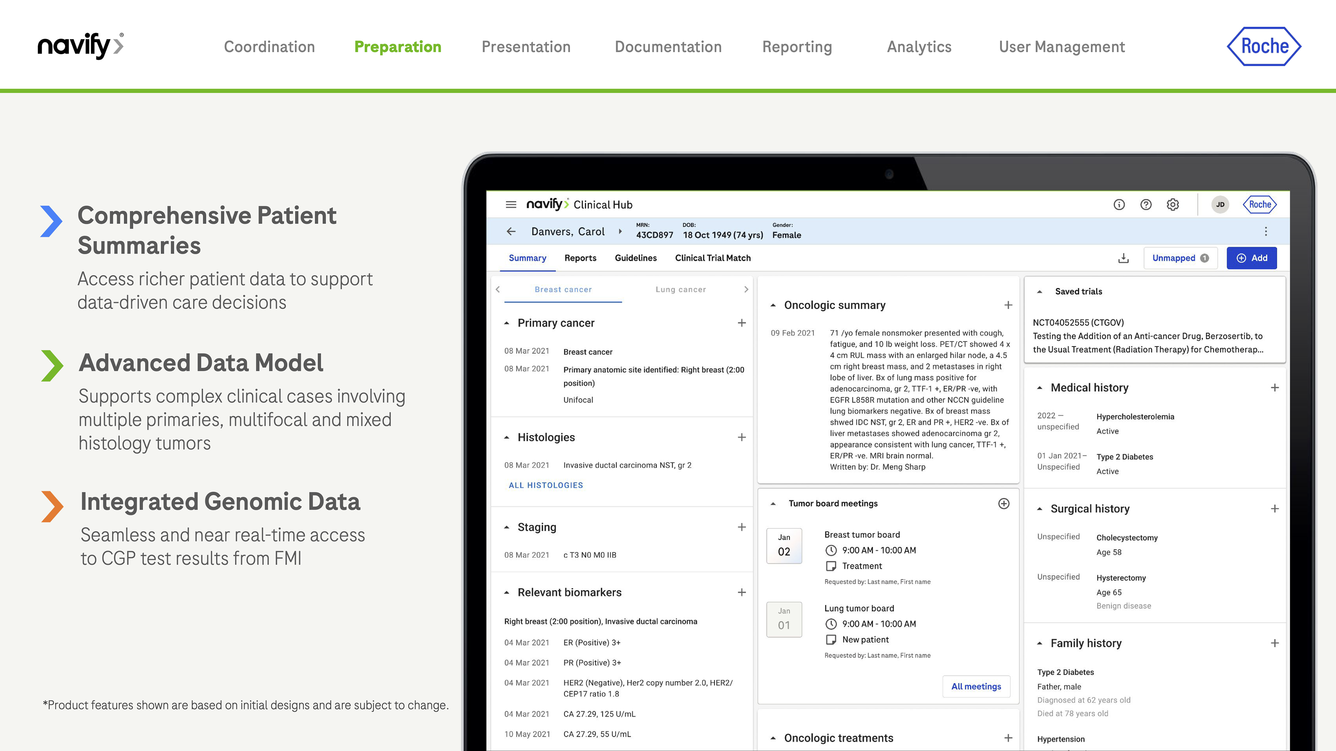Add to Oncologic summary with plus icon

pos(1008,305)
